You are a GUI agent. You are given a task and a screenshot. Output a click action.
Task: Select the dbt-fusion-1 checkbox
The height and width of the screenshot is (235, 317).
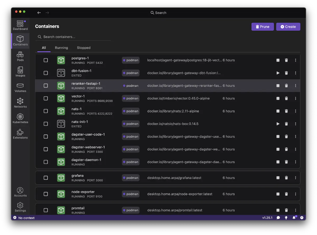(x=46, y=73)
